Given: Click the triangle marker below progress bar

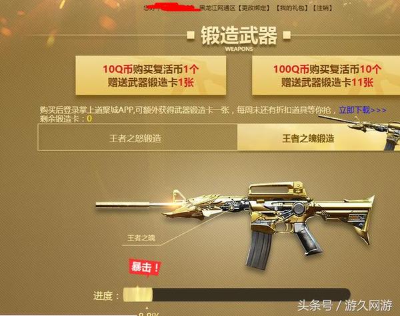Looking at the screenshot, I should pyautogui.click(x=147, y=308).
